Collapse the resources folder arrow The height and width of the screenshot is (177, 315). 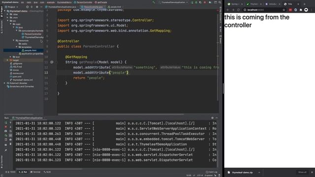(x=14, y=40)
